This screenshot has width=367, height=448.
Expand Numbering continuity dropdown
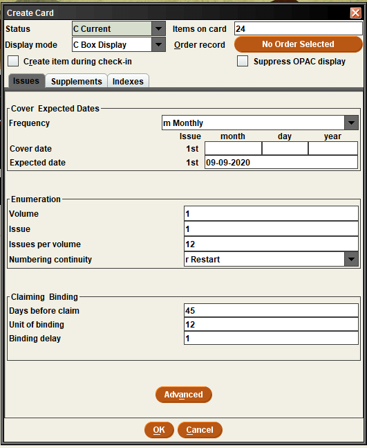[351, 259]
